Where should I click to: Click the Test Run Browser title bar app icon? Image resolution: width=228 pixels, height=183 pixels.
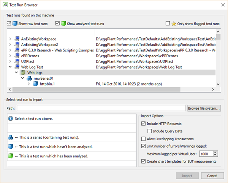5,5
